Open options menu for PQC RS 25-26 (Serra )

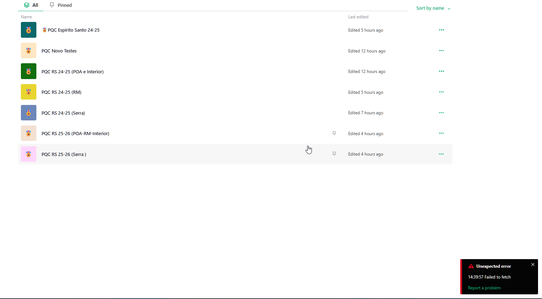pyautogui.click(x=441, y=154)
